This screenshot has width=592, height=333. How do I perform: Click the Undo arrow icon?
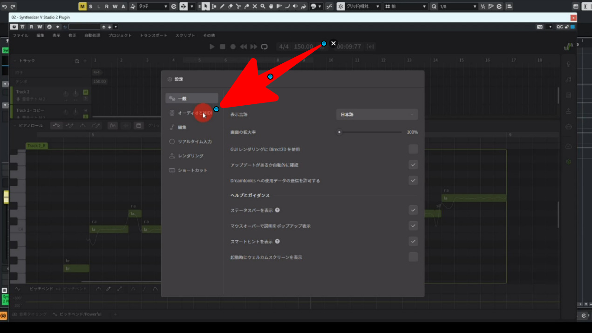coord(5,7)
